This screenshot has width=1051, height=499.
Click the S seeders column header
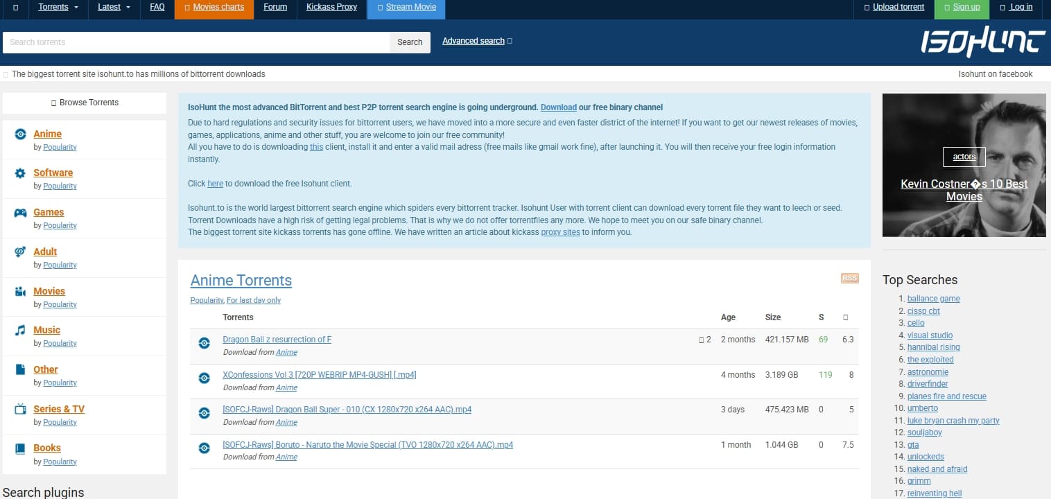(x=822, y=317)
